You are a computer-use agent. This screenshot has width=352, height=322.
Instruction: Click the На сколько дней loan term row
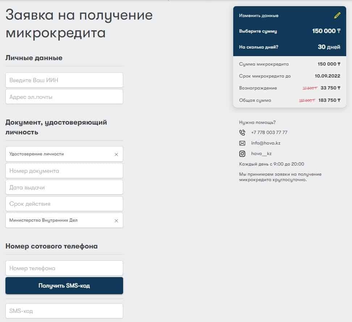click(289, 47)
